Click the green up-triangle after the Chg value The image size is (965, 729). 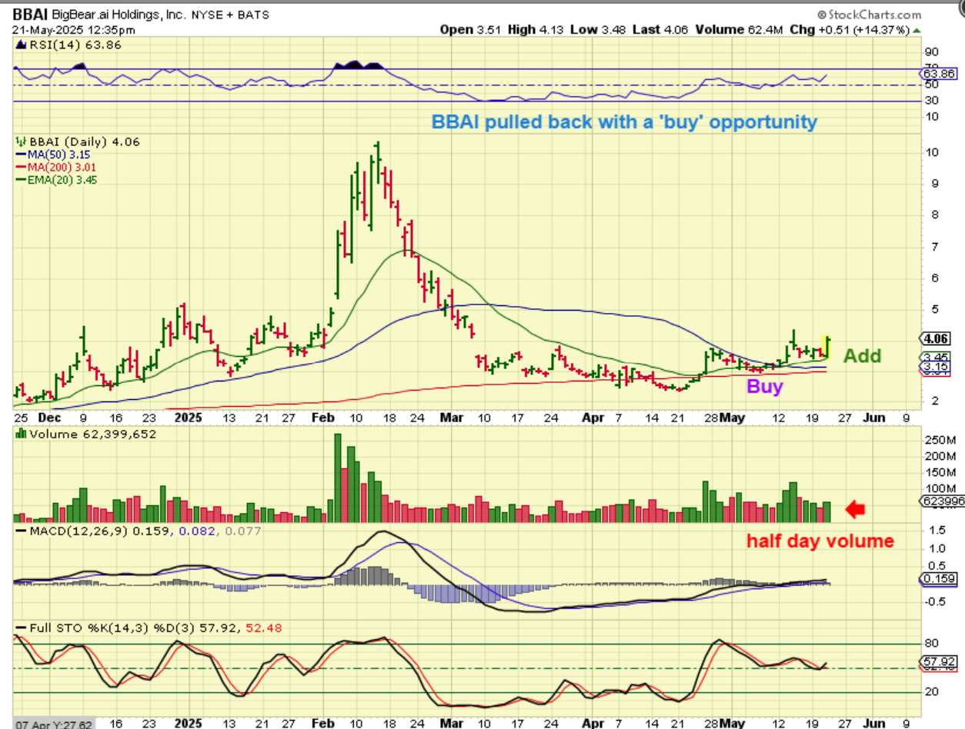(916, 30)
